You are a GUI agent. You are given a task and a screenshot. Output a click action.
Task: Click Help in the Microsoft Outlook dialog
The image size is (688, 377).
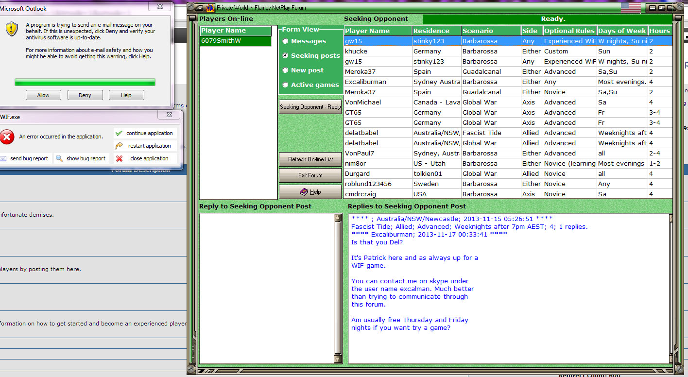pos(126,95)
